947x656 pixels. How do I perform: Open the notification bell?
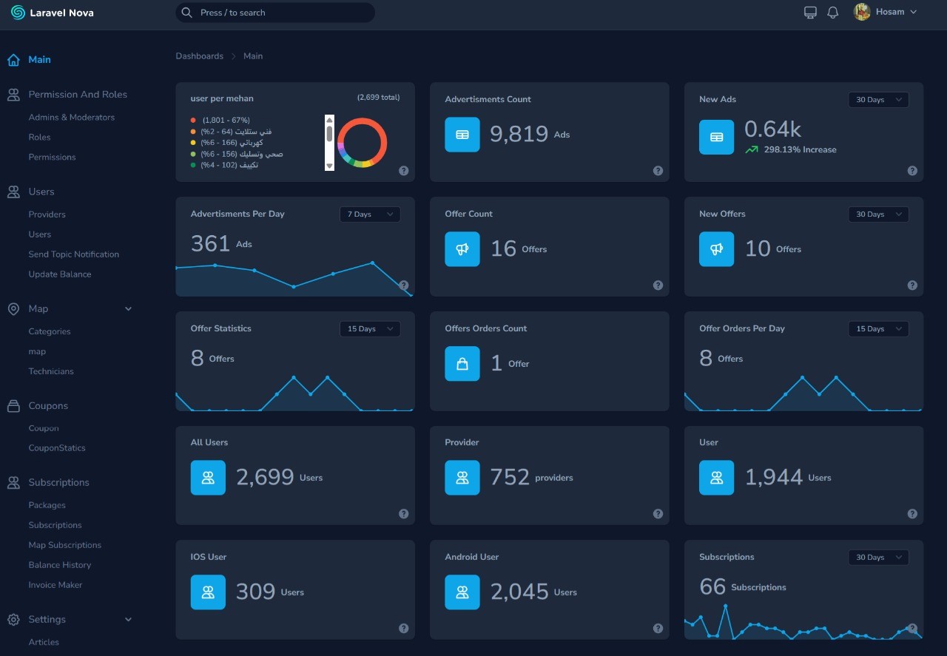click(x=832, y=12)
